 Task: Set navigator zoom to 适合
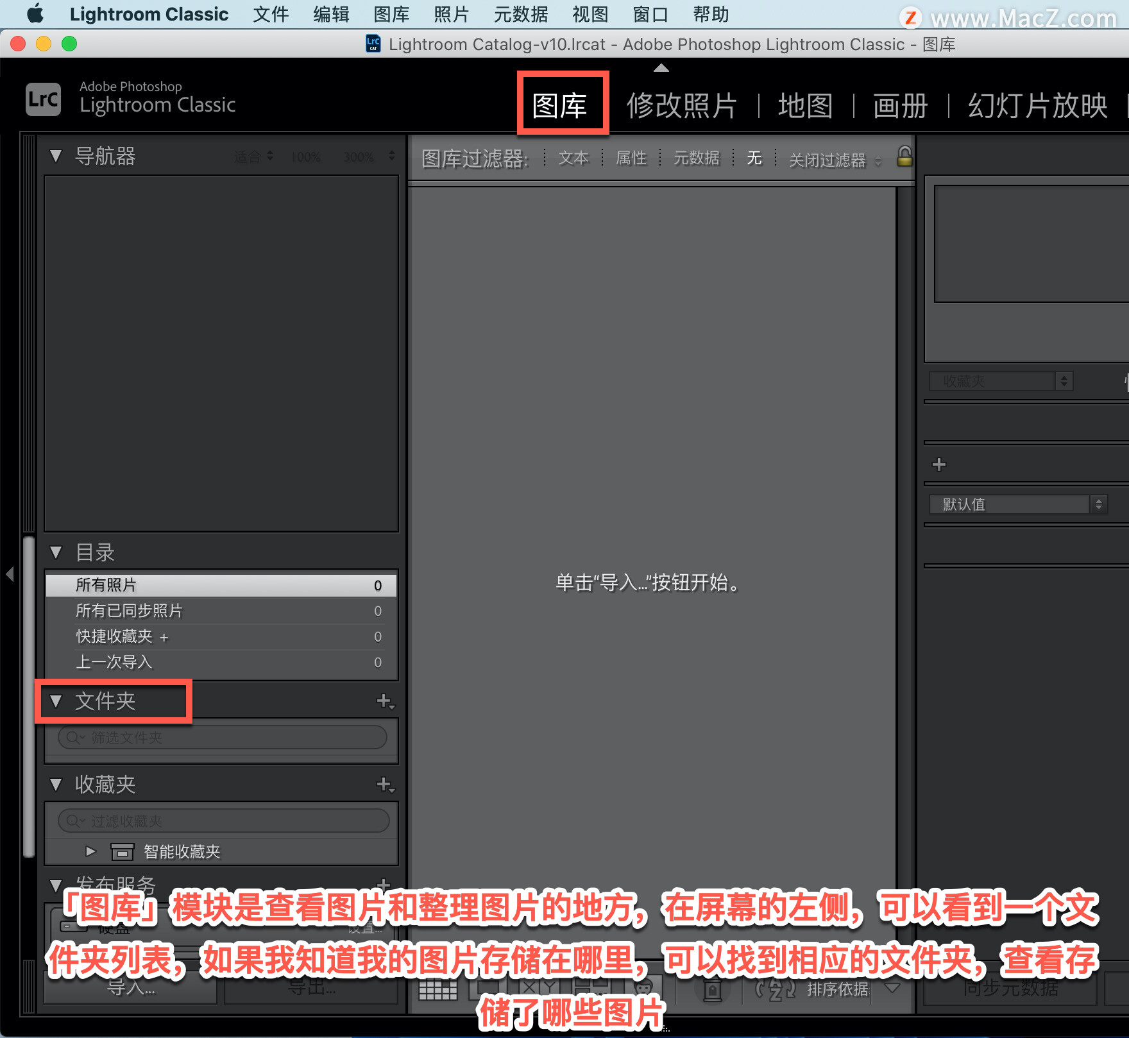pyautogui.click(x=248, y=157)
